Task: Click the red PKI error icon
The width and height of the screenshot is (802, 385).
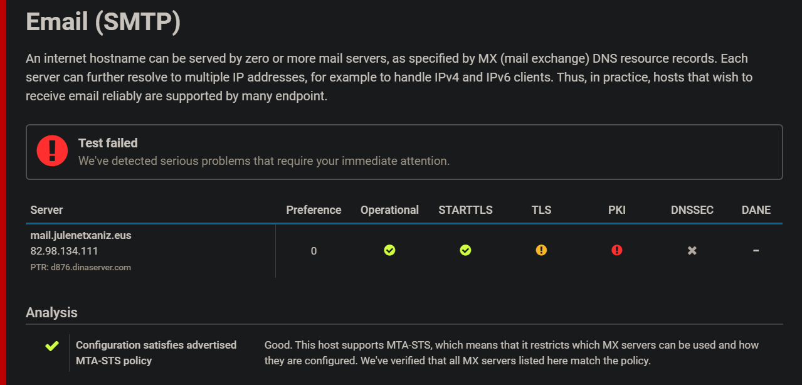Action: click(617, 251)
